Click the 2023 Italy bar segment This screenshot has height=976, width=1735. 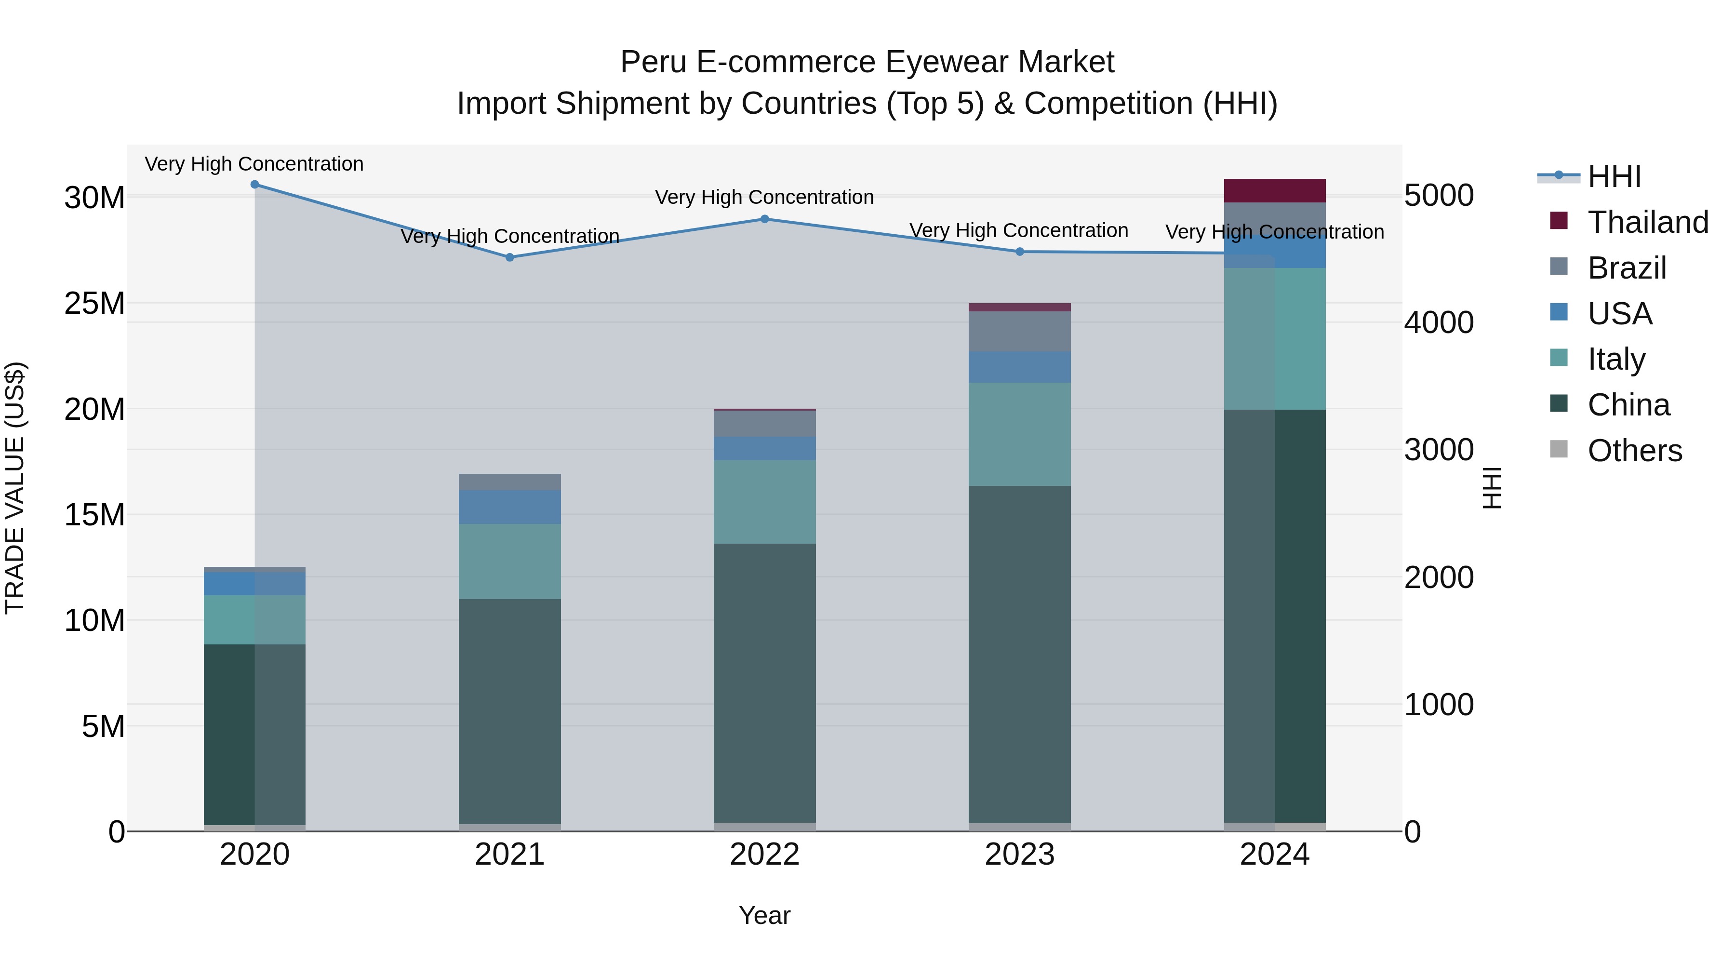(1020, 434)
